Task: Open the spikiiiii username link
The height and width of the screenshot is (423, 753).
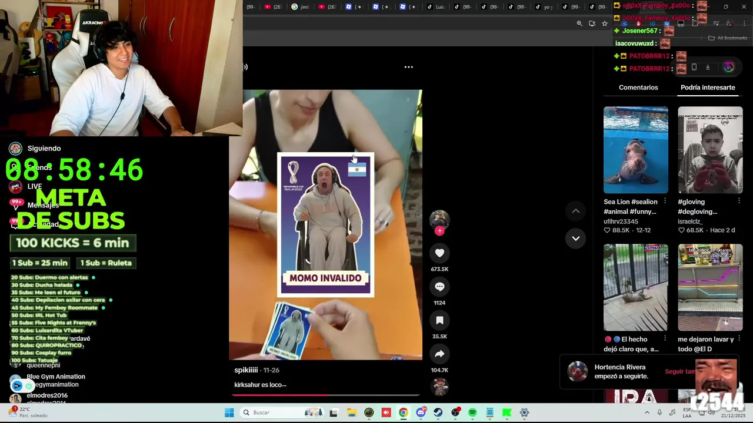Action: [x=246, y=370]
